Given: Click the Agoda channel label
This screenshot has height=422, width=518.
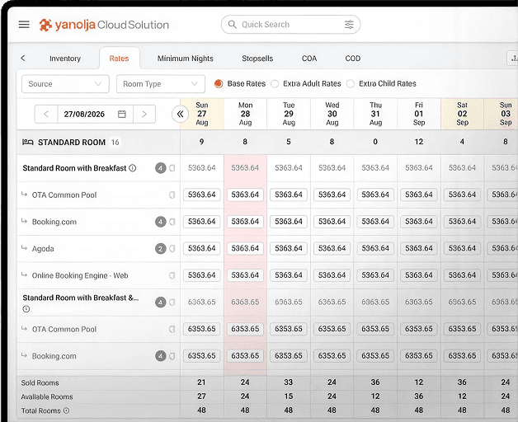Looking at the screenshot, I should pos(43,249).
